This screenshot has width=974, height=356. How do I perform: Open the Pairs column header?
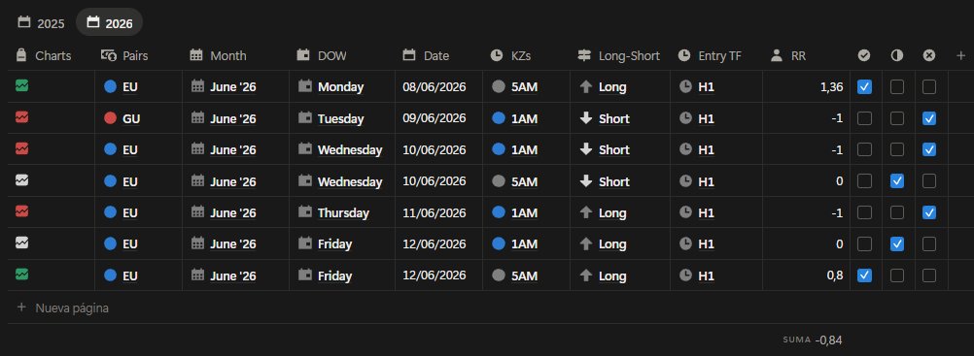coord(124,55)
